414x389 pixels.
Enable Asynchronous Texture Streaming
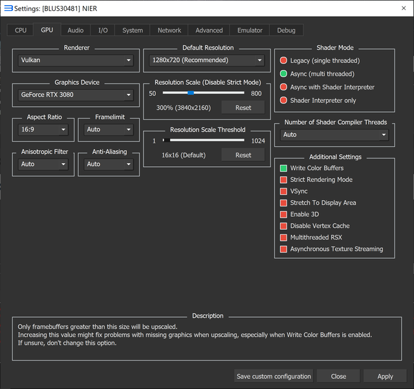(x=332, y=249)
